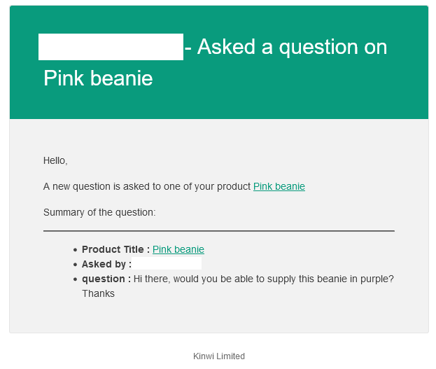Click the bold "Asked by :" label
This screenshot has width=436, height=369.
coord(106,264)
